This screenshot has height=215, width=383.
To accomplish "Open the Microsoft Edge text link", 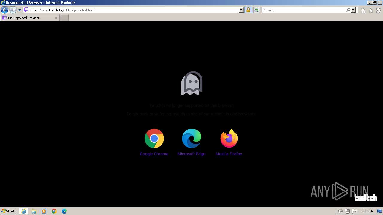I will pos(191,154).
